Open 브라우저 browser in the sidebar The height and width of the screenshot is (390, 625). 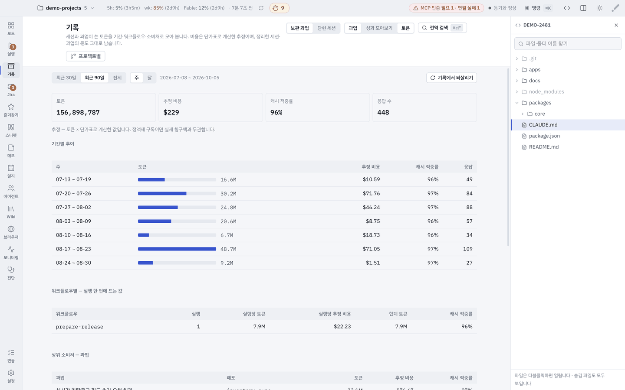pos(11,232)
